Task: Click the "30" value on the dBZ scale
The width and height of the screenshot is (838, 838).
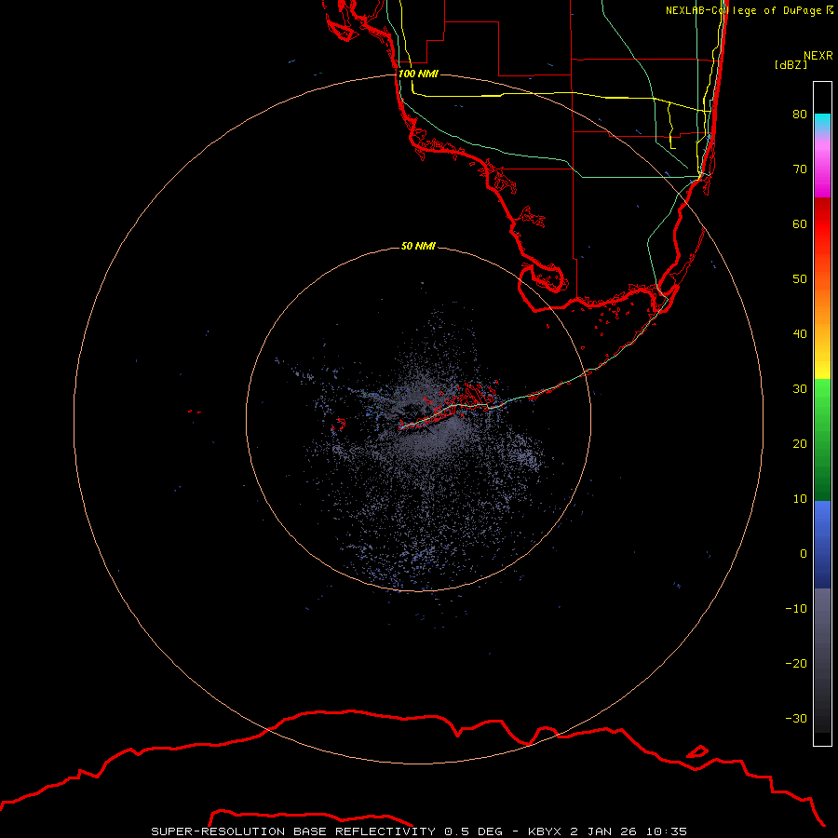Action: 800,389
